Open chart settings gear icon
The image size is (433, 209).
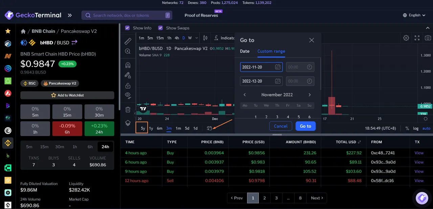406,38
